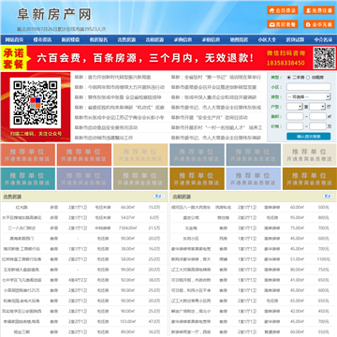Focus the minimum 价格 input field

(x=295, y=126)
